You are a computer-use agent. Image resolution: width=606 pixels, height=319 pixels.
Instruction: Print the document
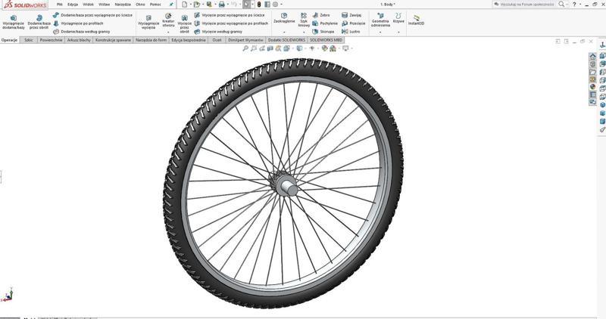pos(221,5)
